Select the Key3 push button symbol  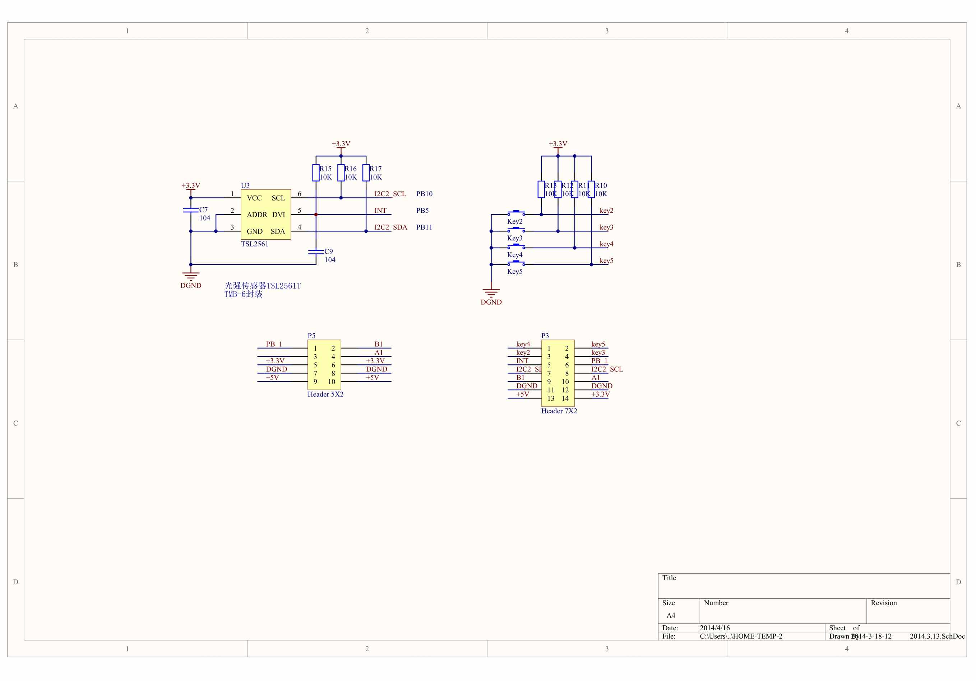click(516, 230)
